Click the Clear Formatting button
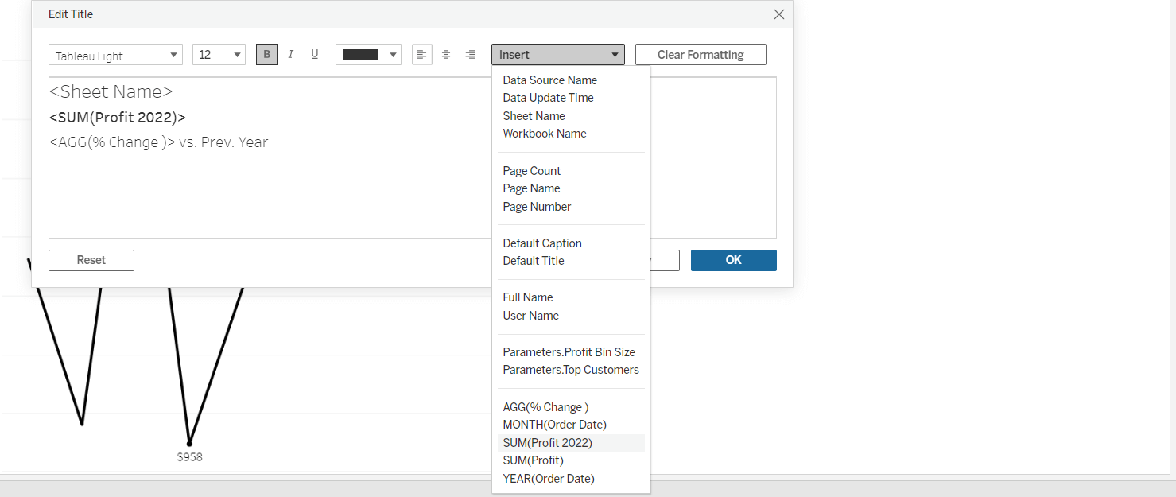This screenshot has width=1176, height=497. (701, 55)
